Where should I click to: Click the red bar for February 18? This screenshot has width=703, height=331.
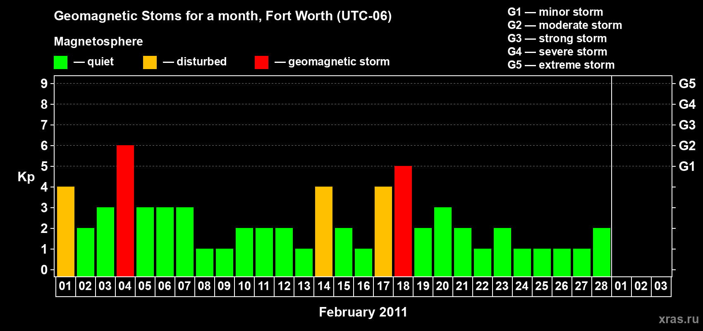[403, 221]
